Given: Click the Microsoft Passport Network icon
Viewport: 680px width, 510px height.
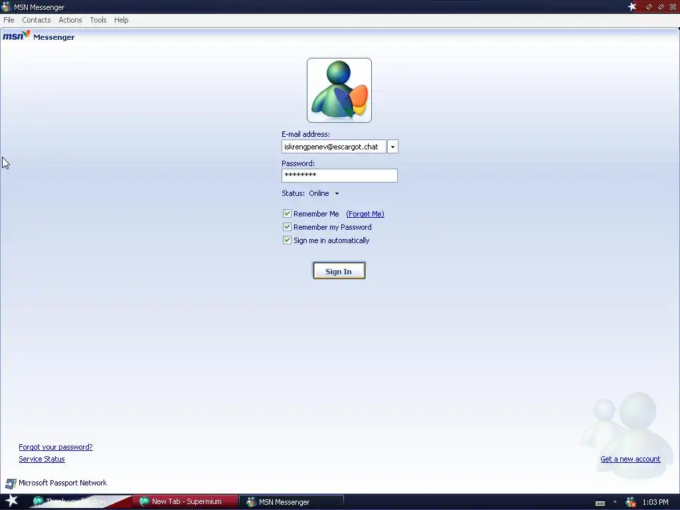Looking at the screenshot, I should point(11,483).
